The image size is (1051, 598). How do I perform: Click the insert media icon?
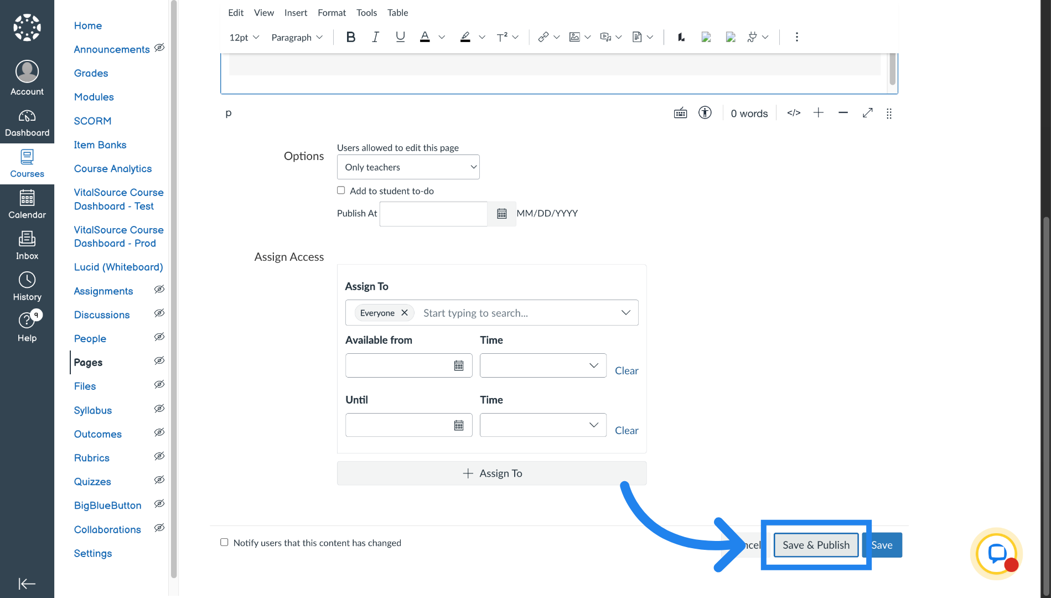coord(605,37)
